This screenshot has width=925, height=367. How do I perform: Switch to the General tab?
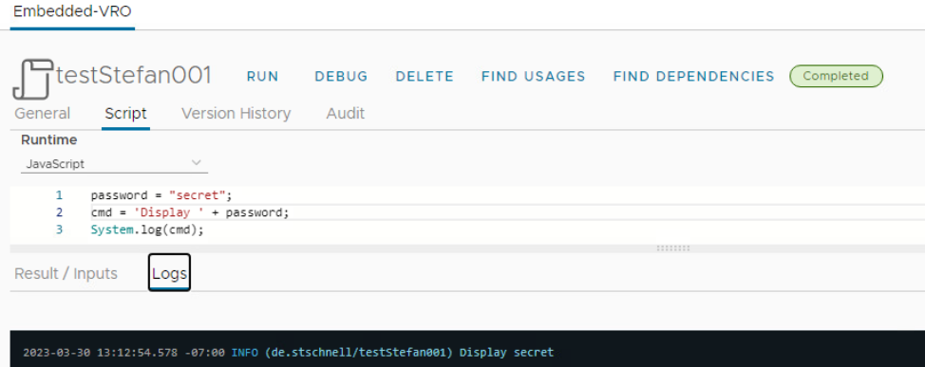[43, 114]
